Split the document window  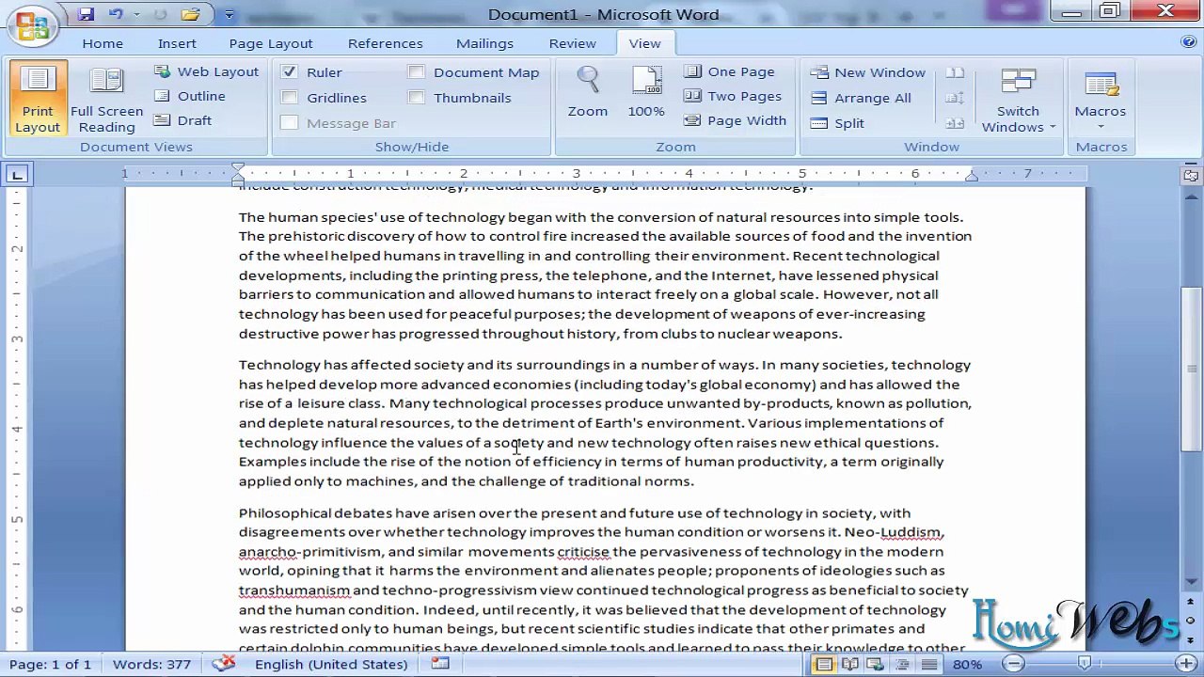[838, 123]
